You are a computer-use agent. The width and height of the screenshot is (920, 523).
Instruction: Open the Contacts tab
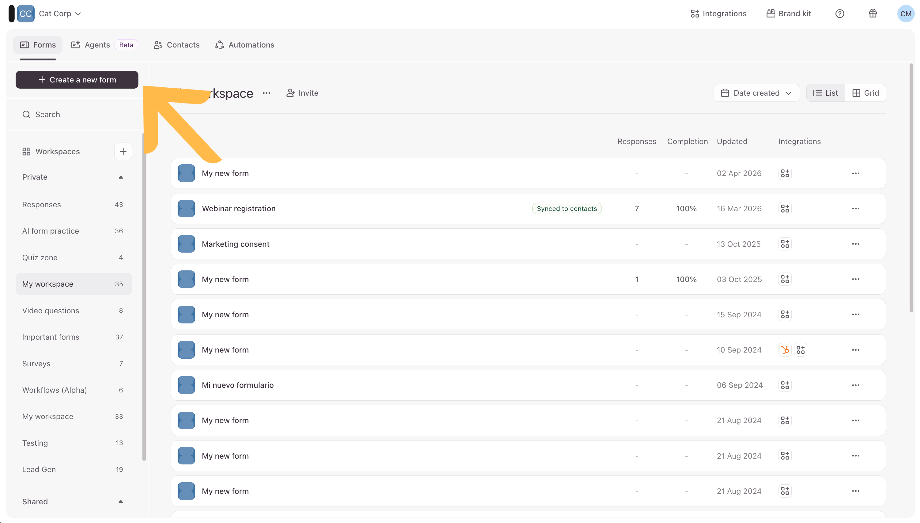tap(176, 45)
